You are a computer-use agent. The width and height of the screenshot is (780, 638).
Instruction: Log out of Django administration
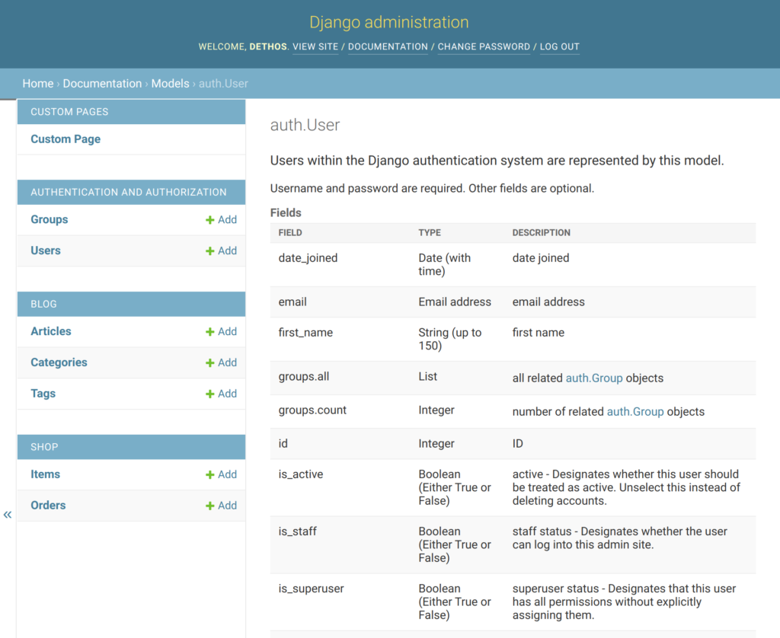(560, 46)
